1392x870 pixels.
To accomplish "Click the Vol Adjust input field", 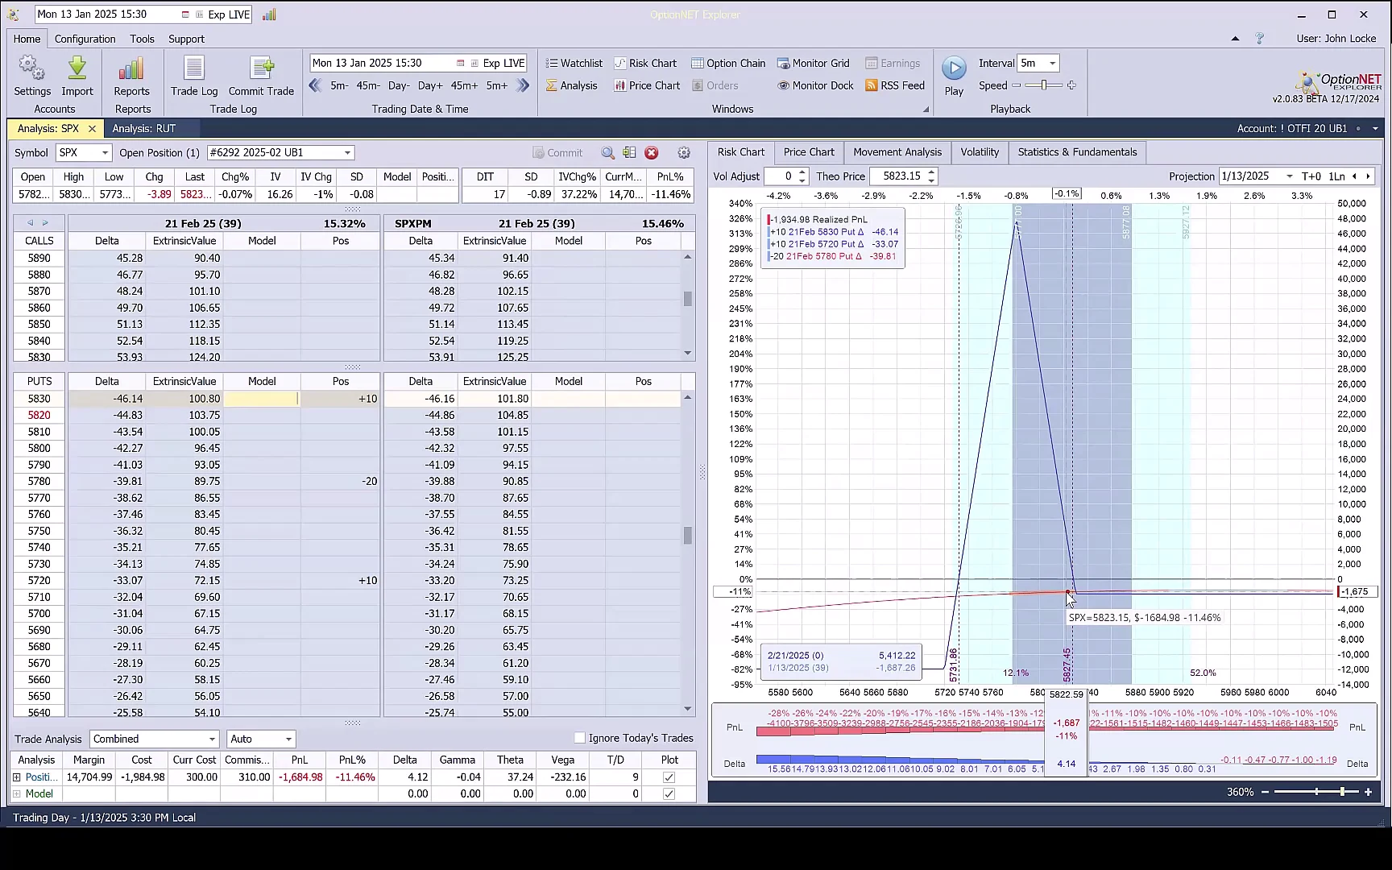I will click(x=781, y=176).
